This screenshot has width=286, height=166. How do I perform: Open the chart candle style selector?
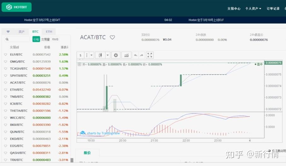click(x=100, y=55)
